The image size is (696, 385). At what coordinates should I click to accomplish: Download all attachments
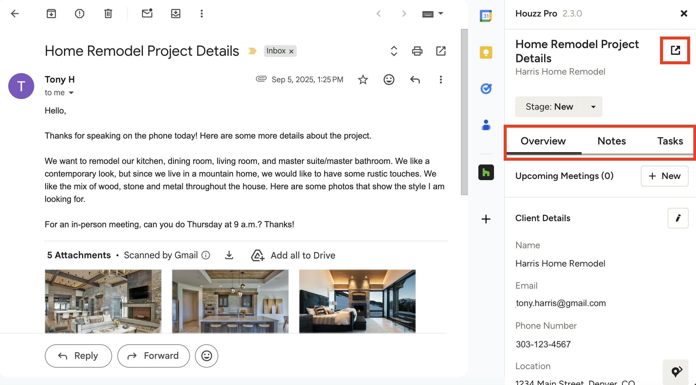tap(229, 255)
